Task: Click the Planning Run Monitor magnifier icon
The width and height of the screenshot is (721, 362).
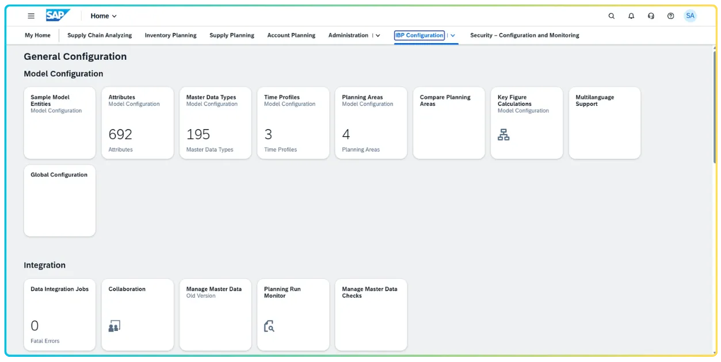Action: tap(268, 326)
